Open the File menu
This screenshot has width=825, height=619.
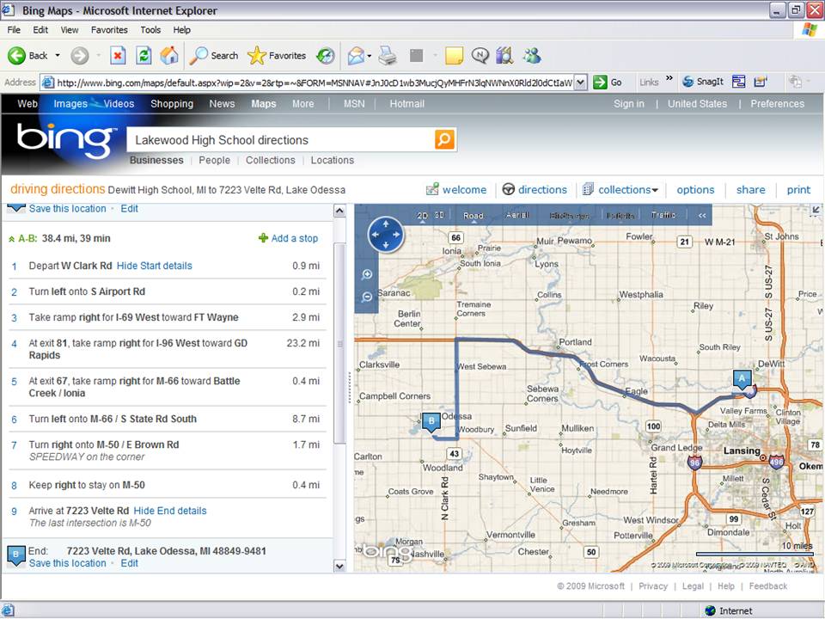[x=14, y=30]
